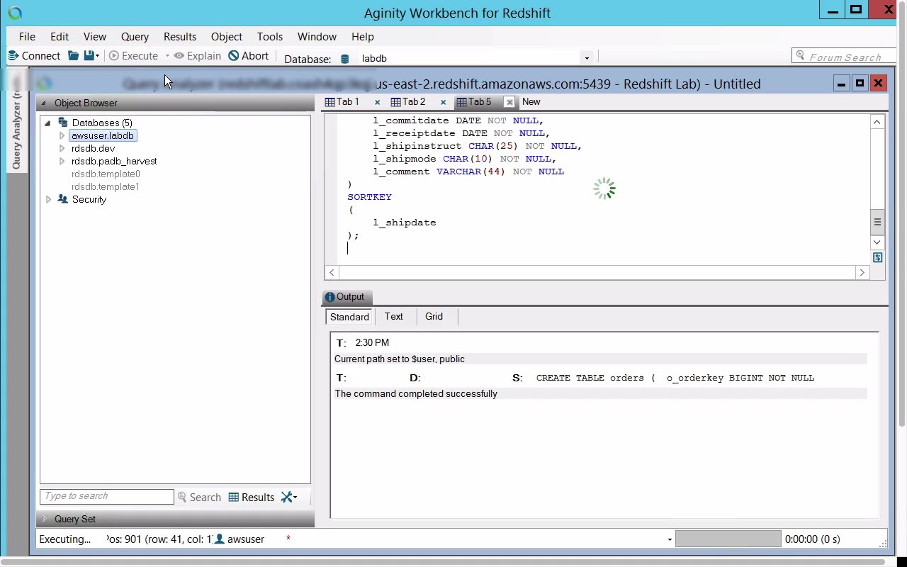Close Tab 5 with its x icon
The height and width of the screenshot is (567, 907).
(509, 102)
